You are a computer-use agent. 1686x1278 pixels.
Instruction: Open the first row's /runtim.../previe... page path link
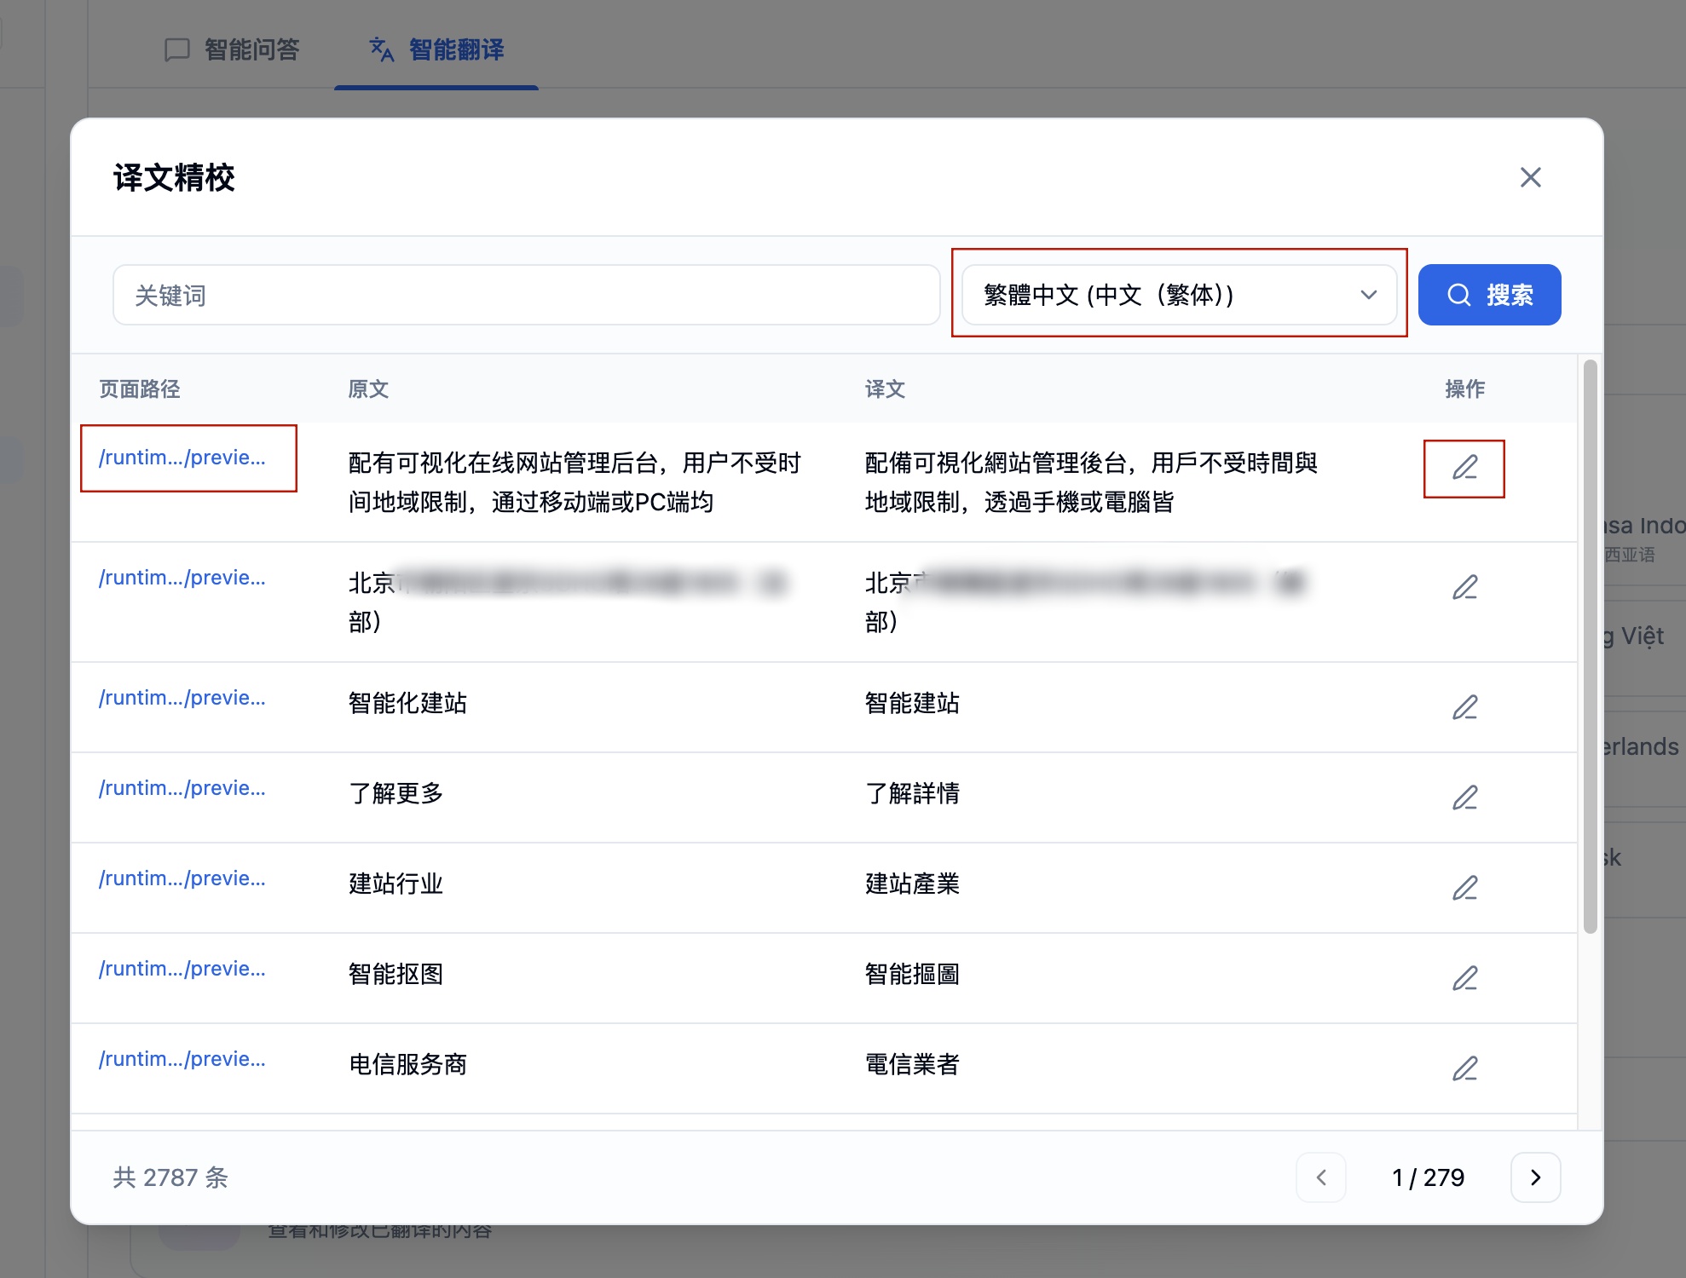pyautogui.click(x=182, y=458)
